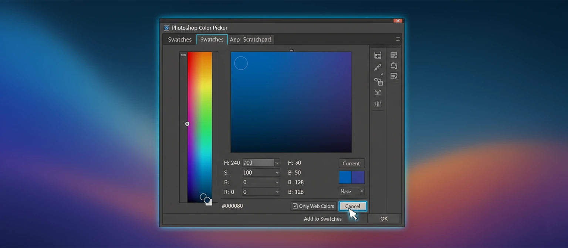This screenshot has width=568, height=248.
Task: Switch to the Scratchpad tab
Action: (257, 39)
